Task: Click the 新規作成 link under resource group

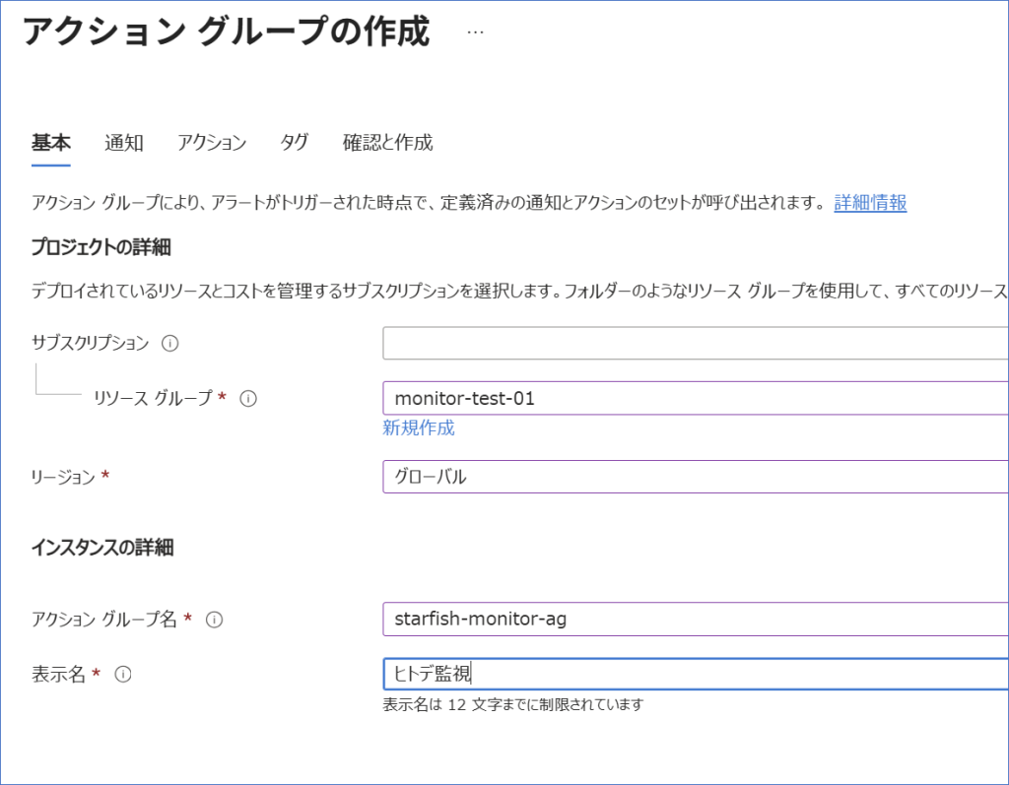Action: coord(419,427)
